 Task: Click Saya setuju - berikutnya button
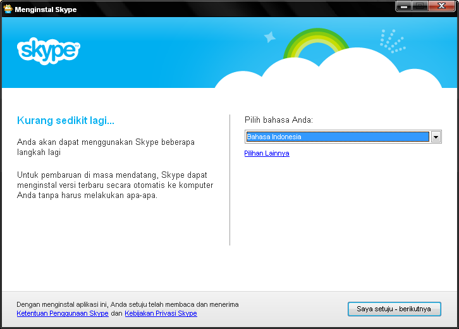click(394, 309)
